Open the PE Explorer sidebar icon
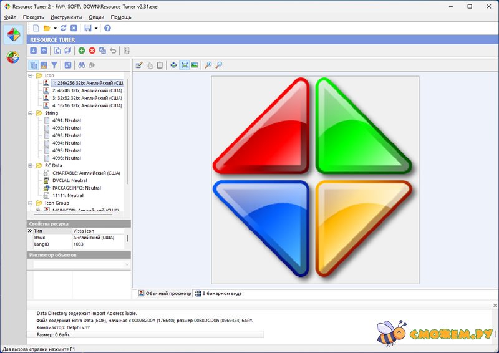This screenshot has height=353, width=499. 12,57
